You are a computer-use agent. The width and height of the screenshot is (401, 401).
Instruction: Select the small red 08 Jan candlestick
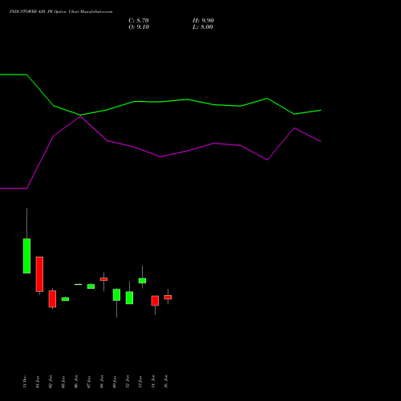point(103,279)
